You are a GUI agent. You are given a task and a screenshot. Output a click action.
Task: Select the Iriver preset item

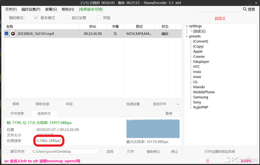197,77
